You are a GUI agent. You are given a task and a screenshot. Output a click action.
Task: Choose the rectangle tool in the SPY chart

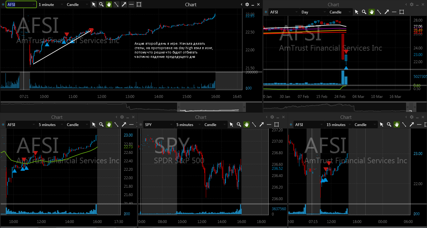277,124
